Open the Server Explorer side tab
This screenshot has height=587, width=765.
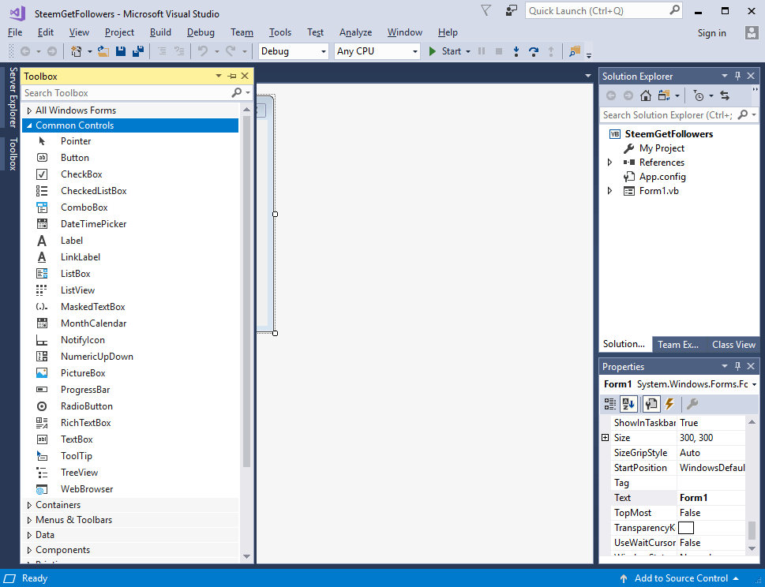point(13,97)
